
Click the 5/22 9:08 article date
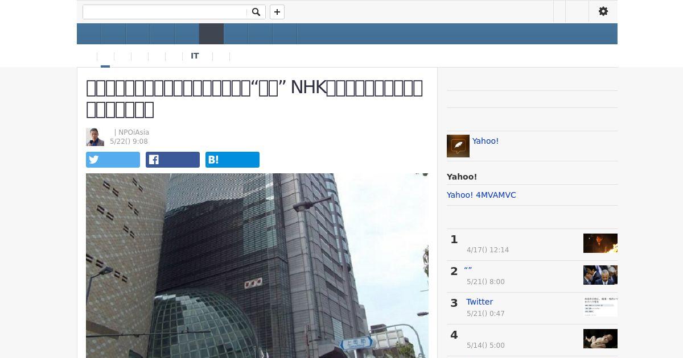(x=129, y=141)
